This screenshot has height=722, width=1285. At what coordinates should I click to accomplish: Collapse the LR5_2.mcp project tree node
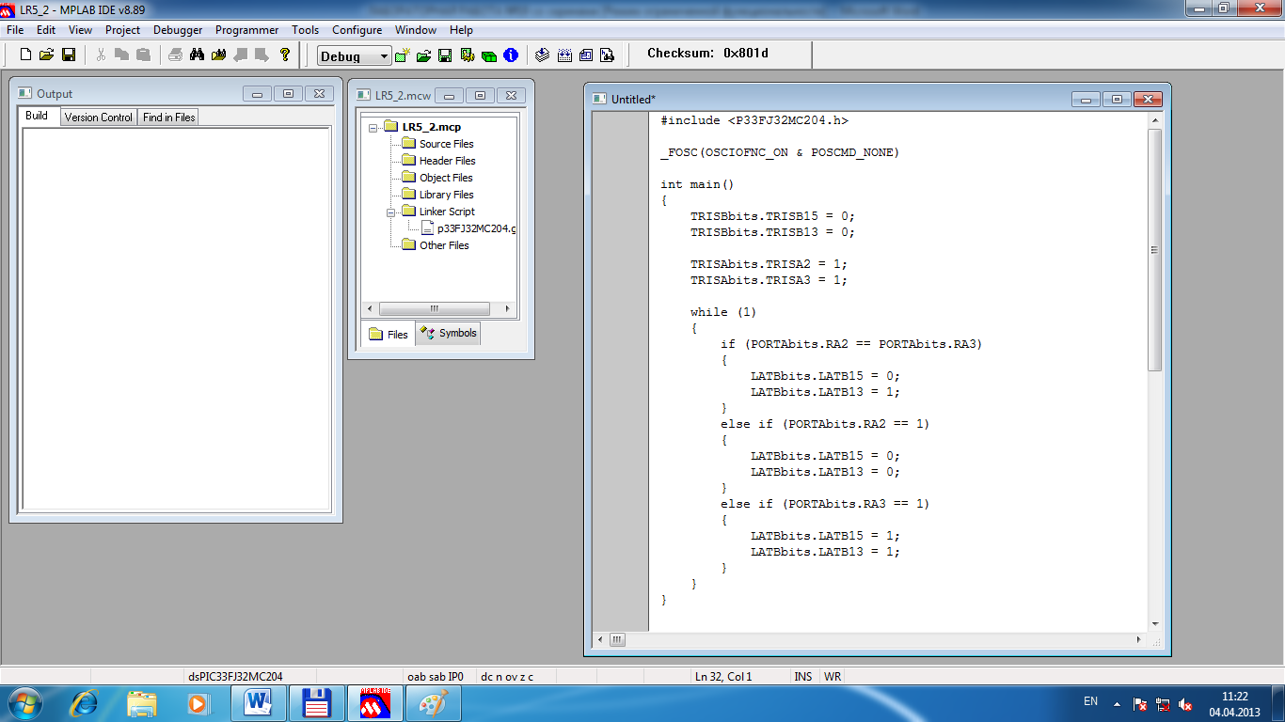pyautogui.click(x=373, y=127)
